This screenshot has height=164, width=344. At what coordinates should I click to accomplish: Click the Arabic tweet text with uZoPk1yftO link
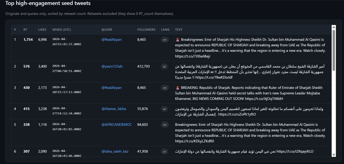pyautogui.click(x=249, y=112)
